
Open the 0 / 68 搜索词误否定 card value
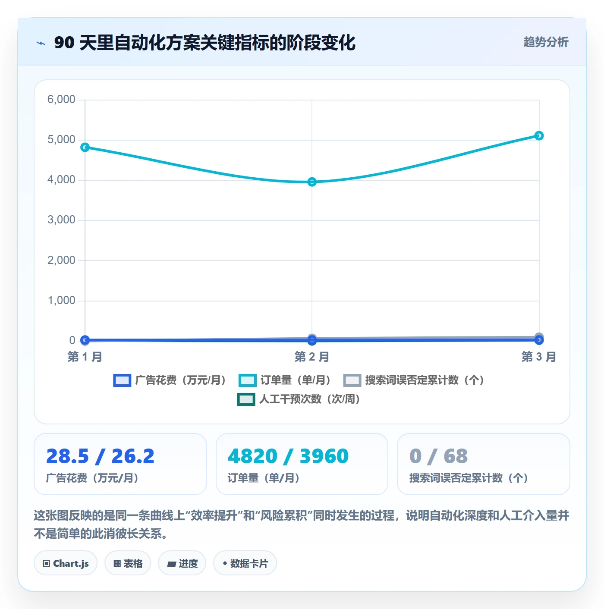[438, 456]
